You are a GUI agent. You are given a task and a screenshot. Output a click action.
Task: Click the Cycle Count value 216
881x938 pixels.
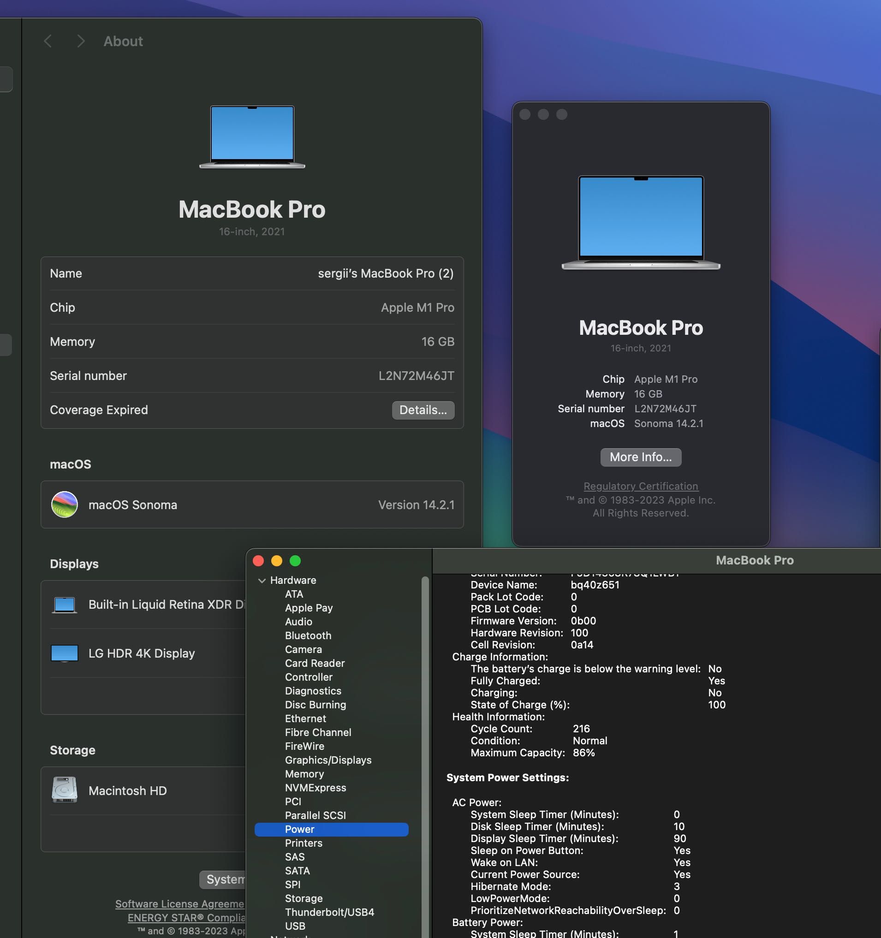pos(581,729)
